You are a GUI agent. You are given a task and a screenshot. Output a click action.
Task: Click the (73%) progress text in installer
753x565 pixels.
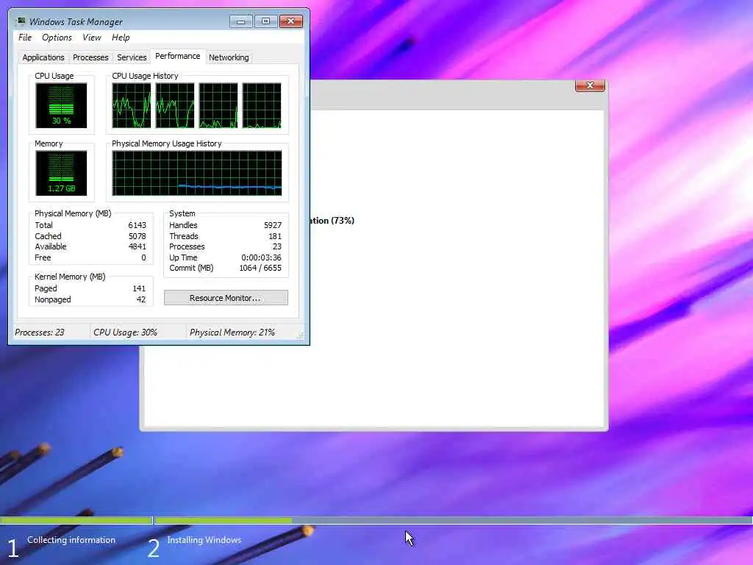(x=343, y=221)
